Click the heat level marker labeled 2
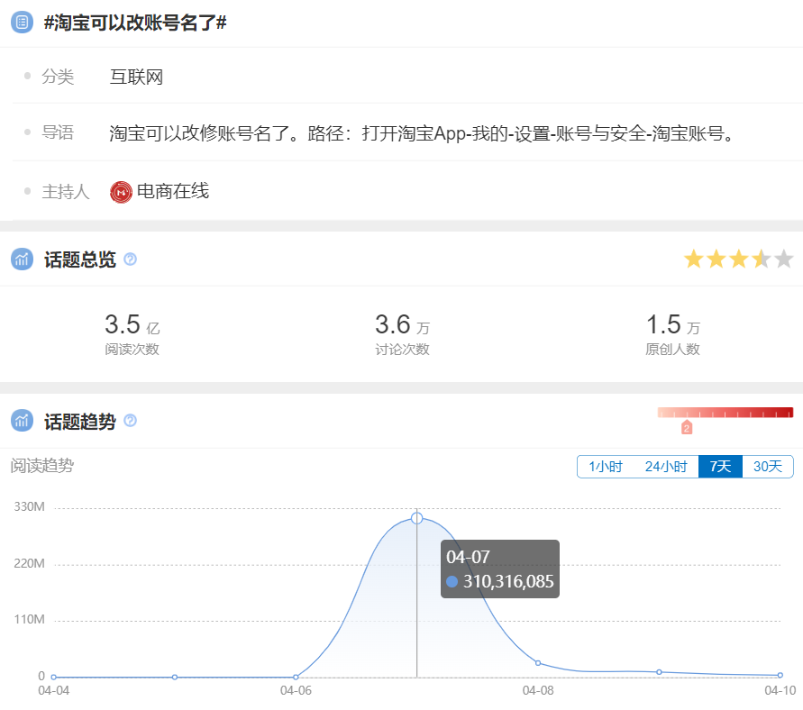The height and width of the screenshot is (710, 803). (687, 427)
